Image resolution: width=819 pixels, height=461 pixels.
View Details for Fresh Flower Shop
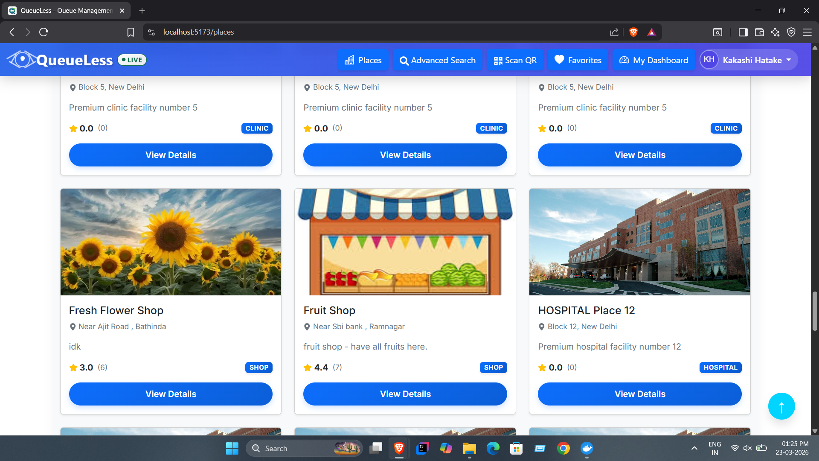171,394
